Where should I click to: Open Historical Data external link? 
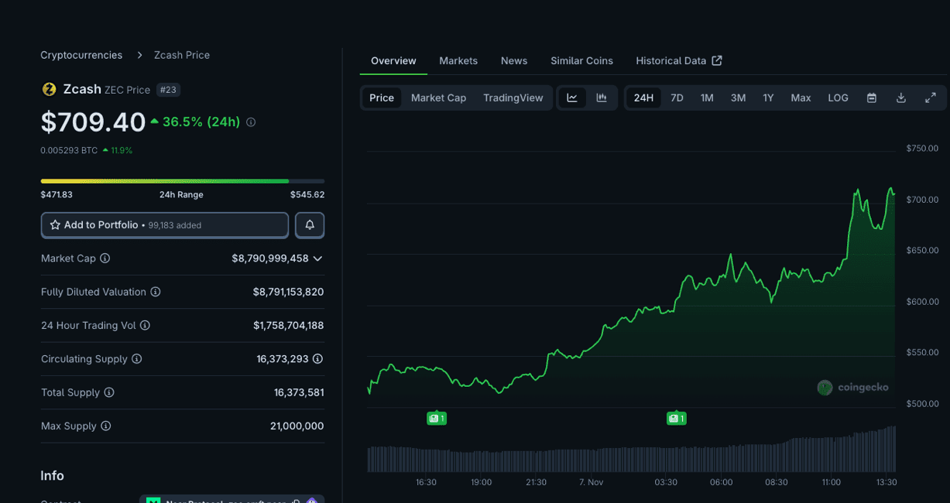click(678, 60)
